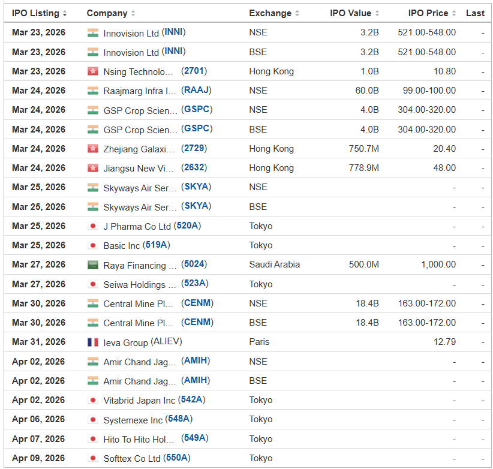
Task: Click the Japan flag beside Vitabrid Japan Inc
Action: coord(93,400)
